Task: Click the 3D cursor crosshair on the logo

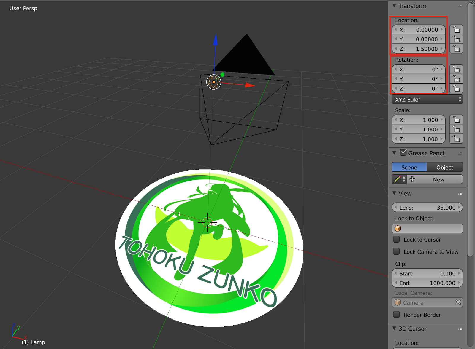Action: [x=207, y=222]
